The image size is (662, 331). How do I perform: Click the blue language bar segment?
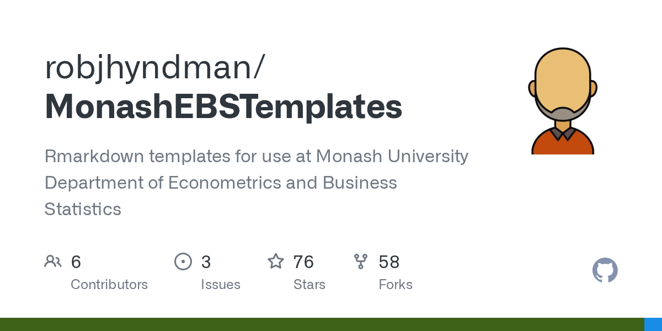(x=653, y=324)
